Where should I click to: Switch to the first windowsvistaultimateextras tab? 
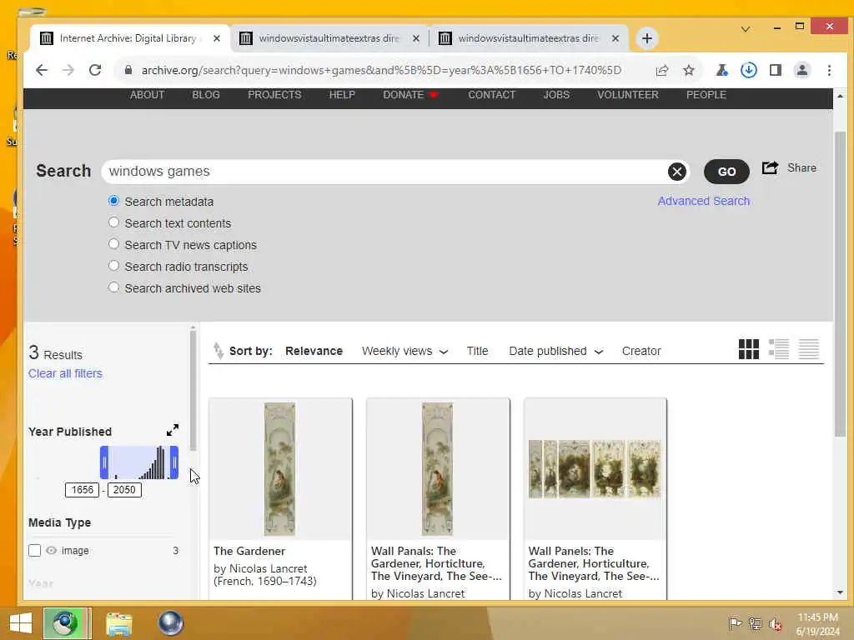(x=329, y=38)
